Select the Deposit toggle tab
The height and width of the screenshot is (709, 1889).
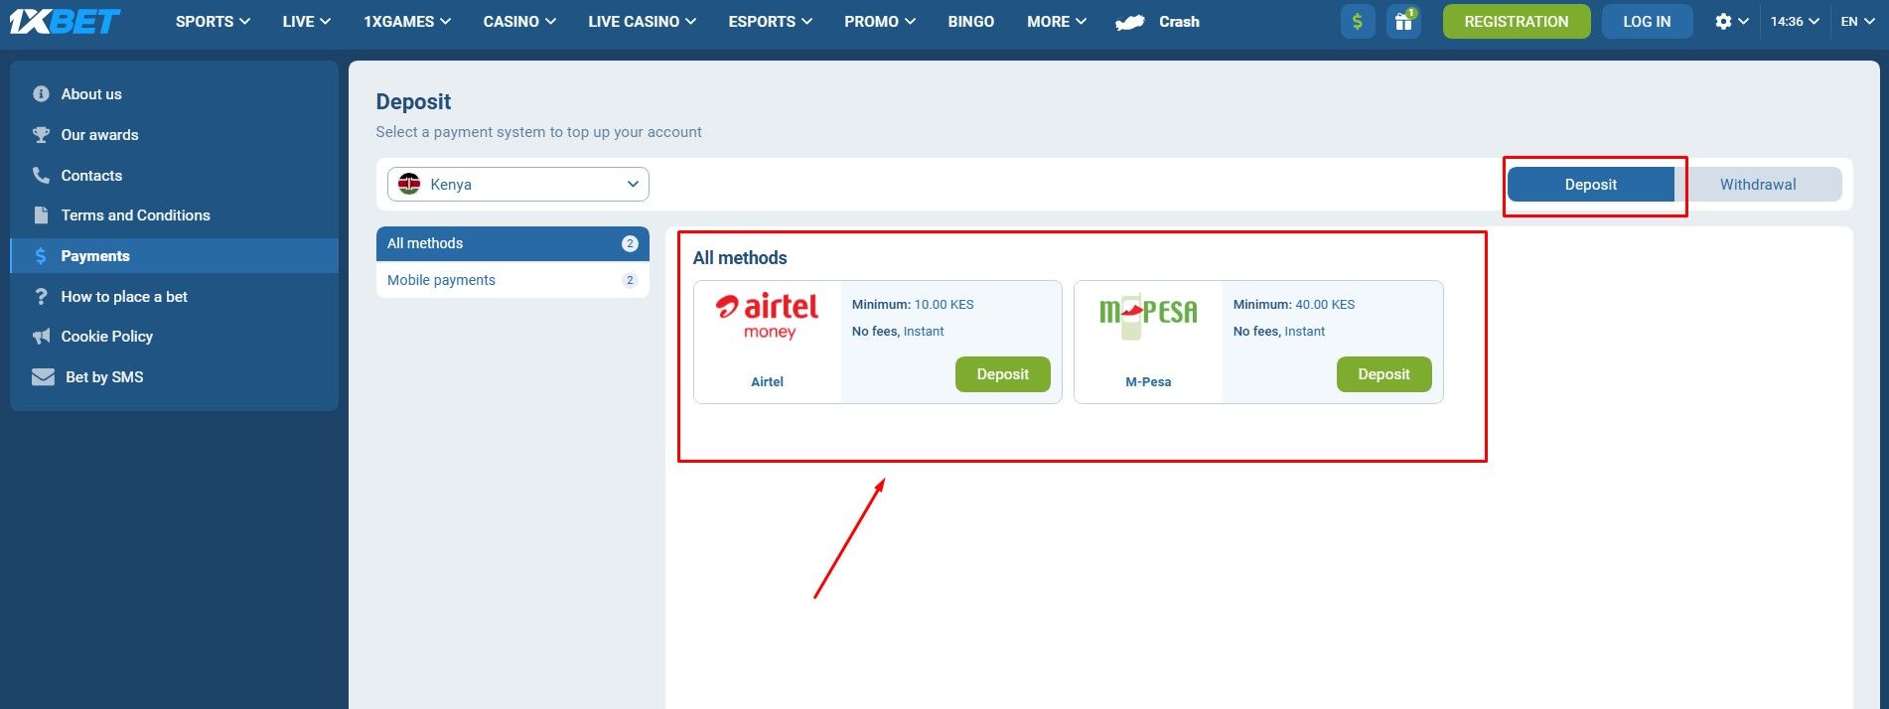1590,185
